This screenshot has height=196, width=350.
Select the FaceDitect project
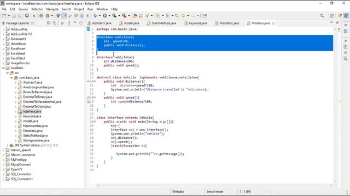click(x=18, y=58)
